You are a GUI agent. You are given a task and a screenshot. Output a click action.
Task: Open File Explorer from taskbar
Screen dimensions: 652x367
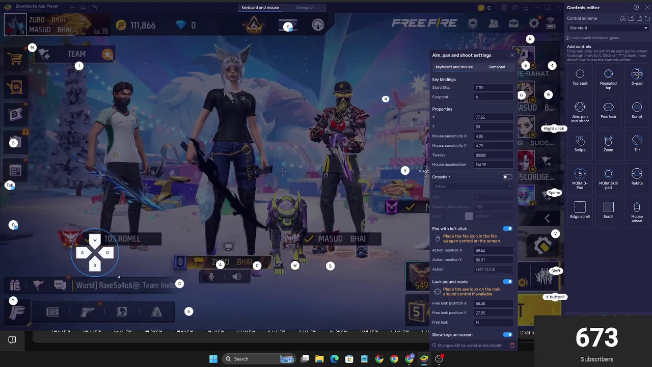point(319,359)
